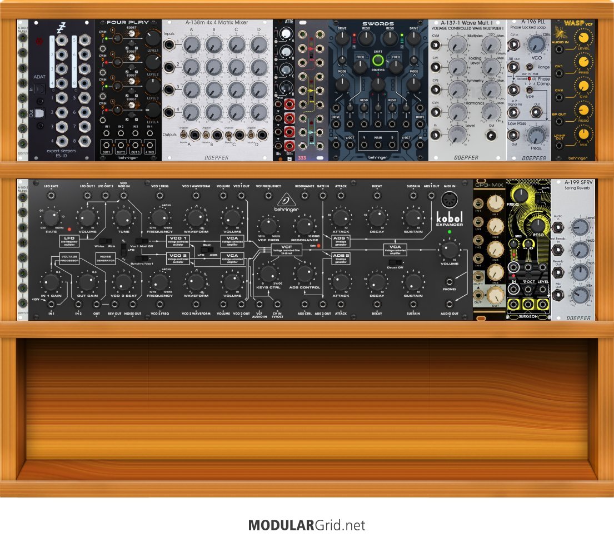614x537 pixels.
Task: Click the yellow LEVEL knob on WASP VCF
Action: click(583, 39)
